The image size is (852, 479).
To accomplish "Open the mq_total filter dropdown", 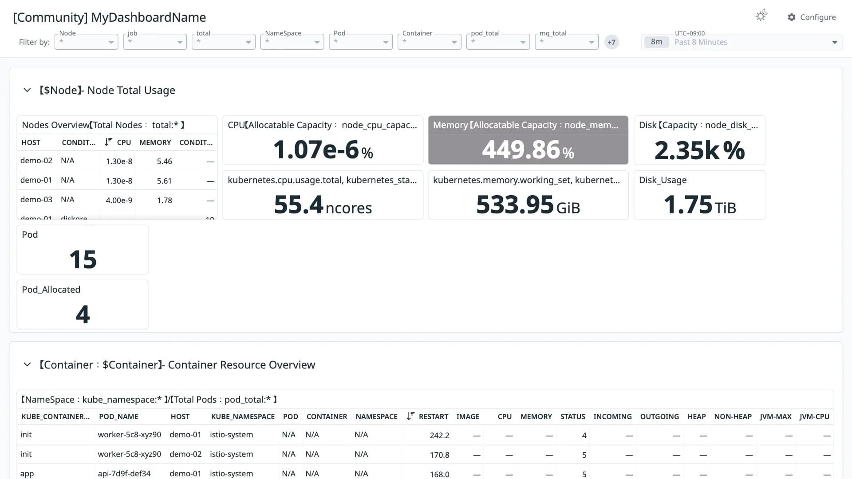I will 567,42.
